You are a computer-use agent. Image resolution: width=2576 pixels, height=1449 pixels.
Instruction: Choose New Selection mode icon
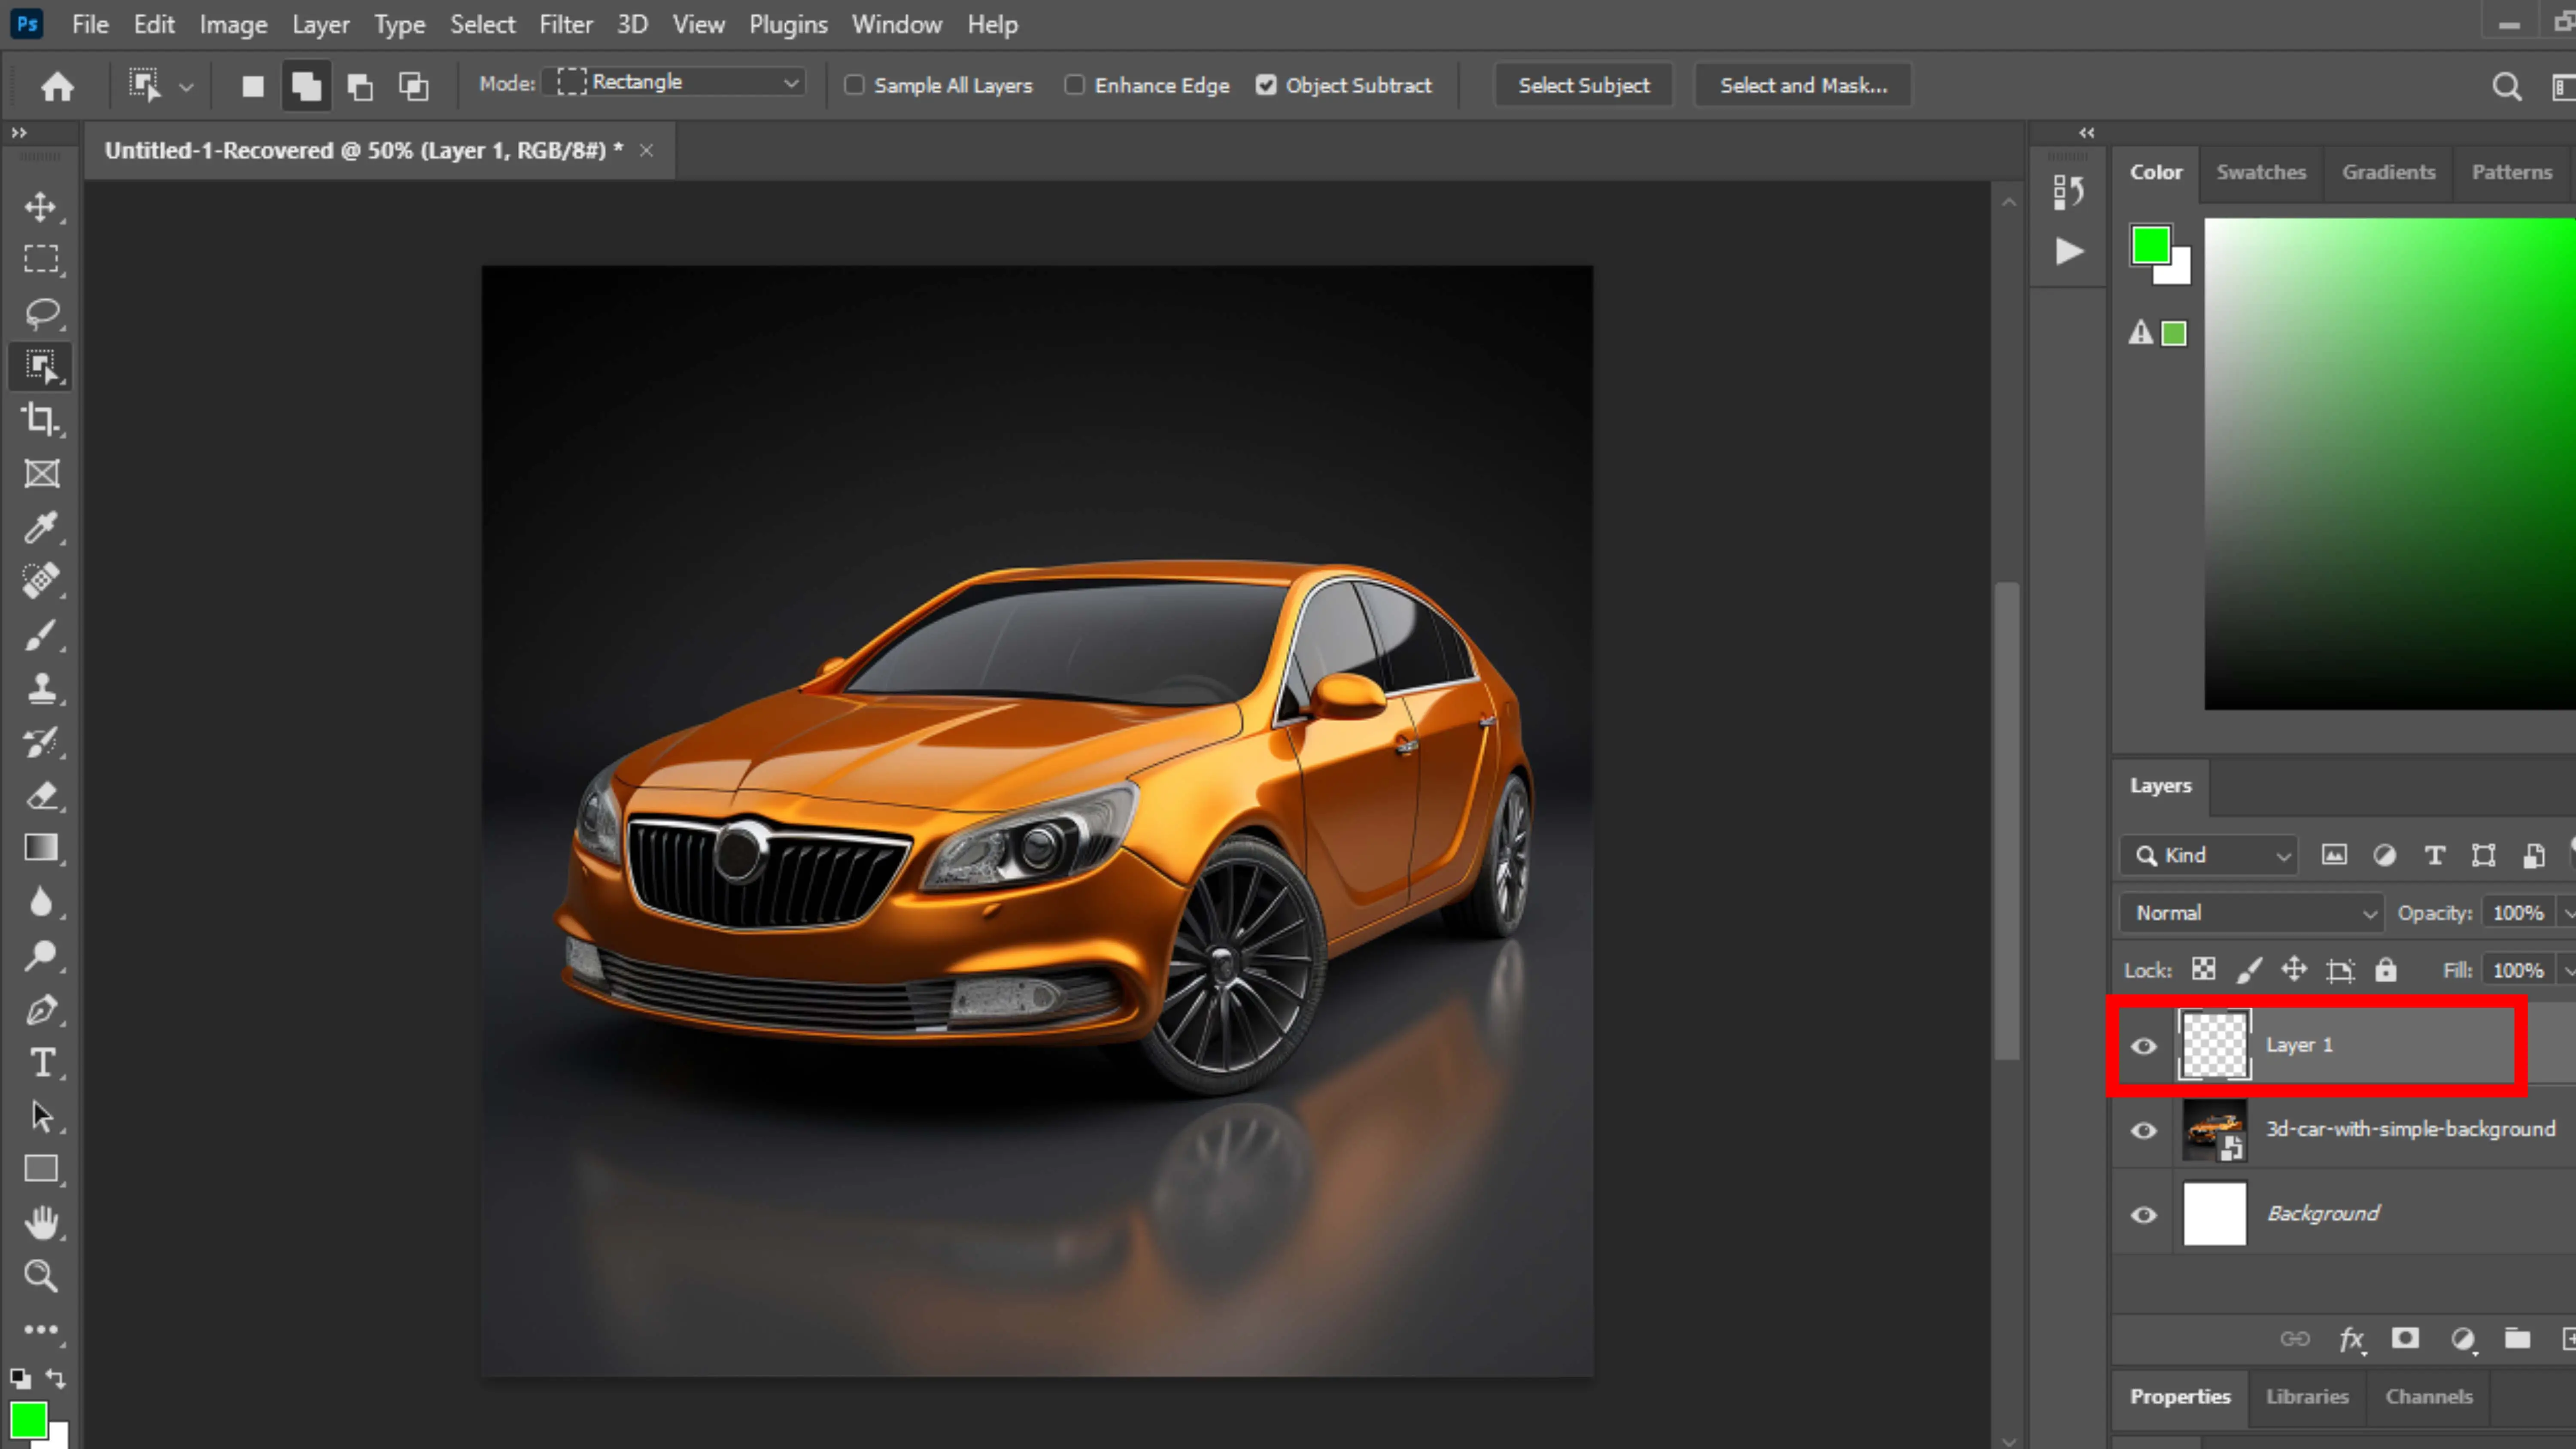(x=253, y=87)
